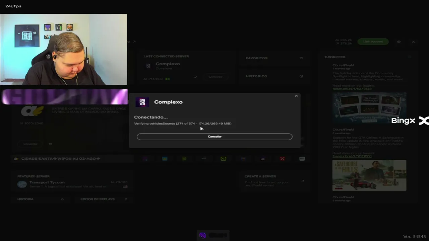Open the Favoritos section
Screen dimensions: 429x241
(x=274, y=58)
